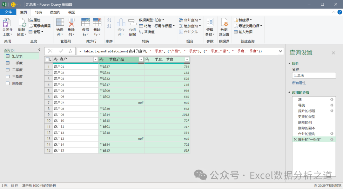Open the 管理 dropdown in 查询 group
The width and height of the screenshot is (343, 189).
click(36, 32)
